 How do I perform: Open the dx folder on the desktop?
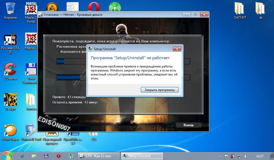click(261, 10)
